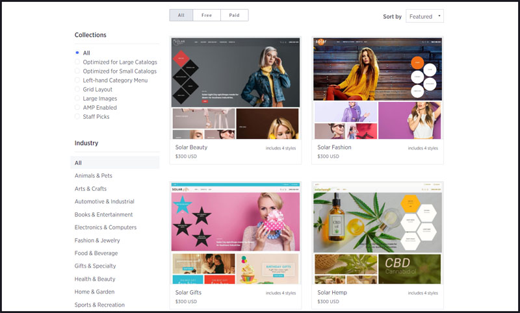This screenshot has width=520, height=313.
Task: Select the Free themes filter tab
Action: point(207,15)
